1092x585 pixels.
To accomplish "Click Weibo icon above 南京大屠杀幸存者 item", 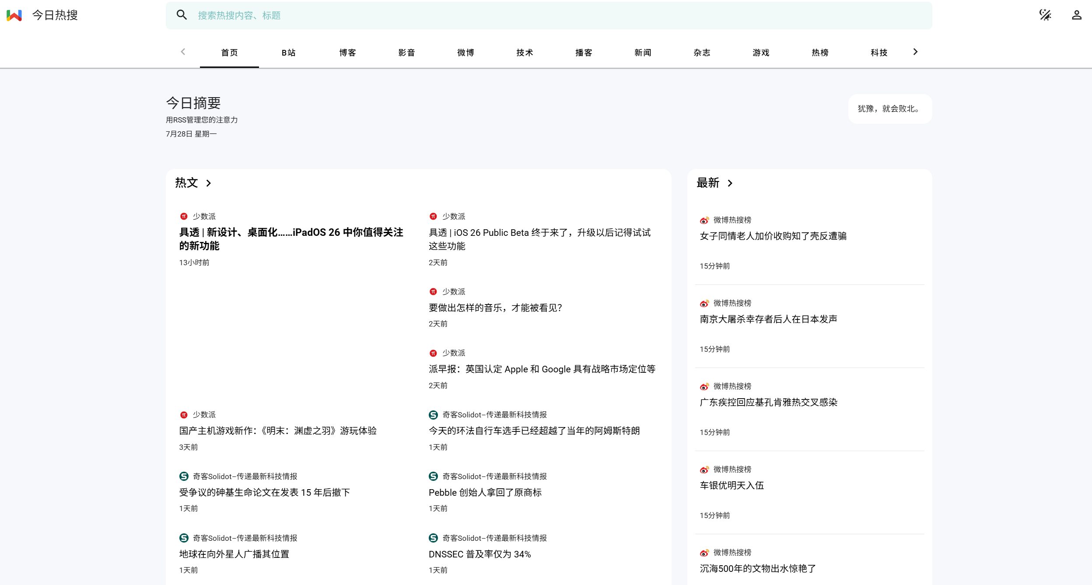I will coord(704,303).
